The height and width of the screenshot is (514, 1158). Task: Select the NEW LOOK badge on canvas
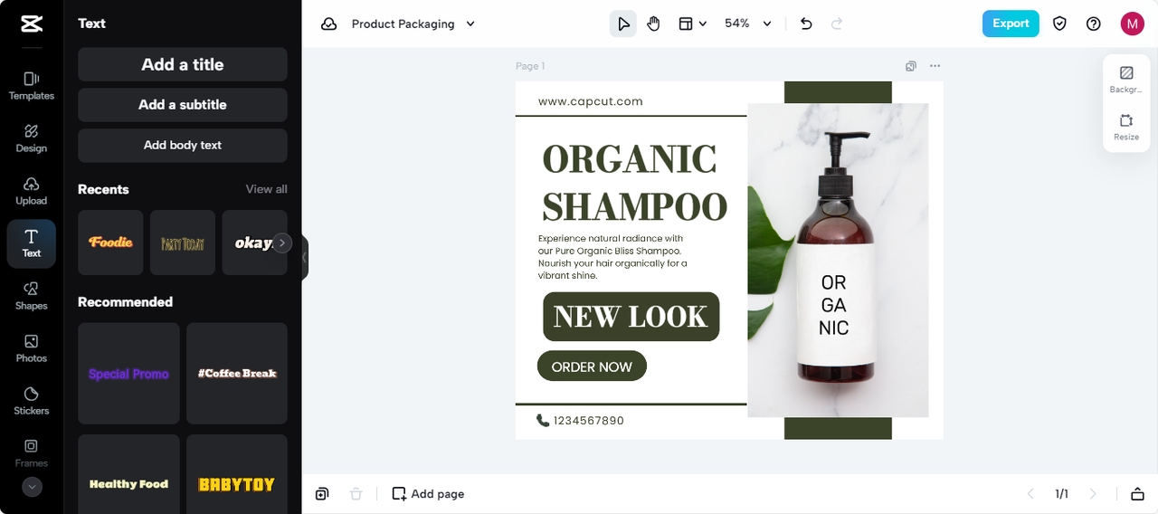point(631,317)
